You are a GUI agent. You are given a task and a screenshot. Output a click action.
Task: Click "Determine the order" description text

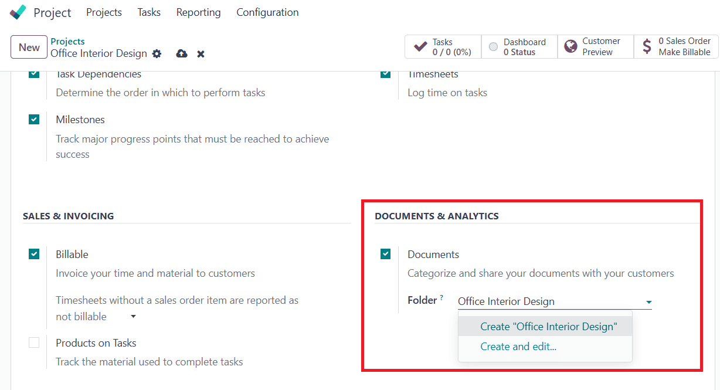[x=161, y=93]
